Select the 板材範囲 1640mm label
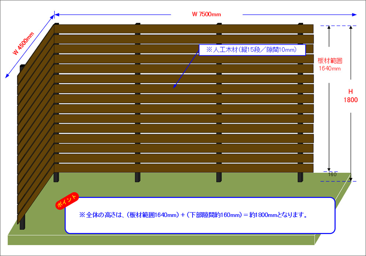The image size is (366, 256). [x=329, y=64]
